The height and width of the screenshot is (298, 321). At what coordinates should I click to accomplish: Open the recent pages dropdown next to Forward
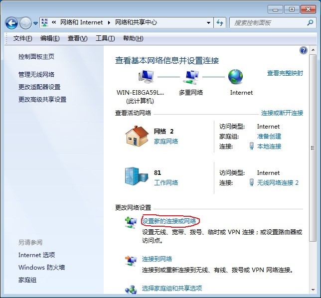click(36, 23)
